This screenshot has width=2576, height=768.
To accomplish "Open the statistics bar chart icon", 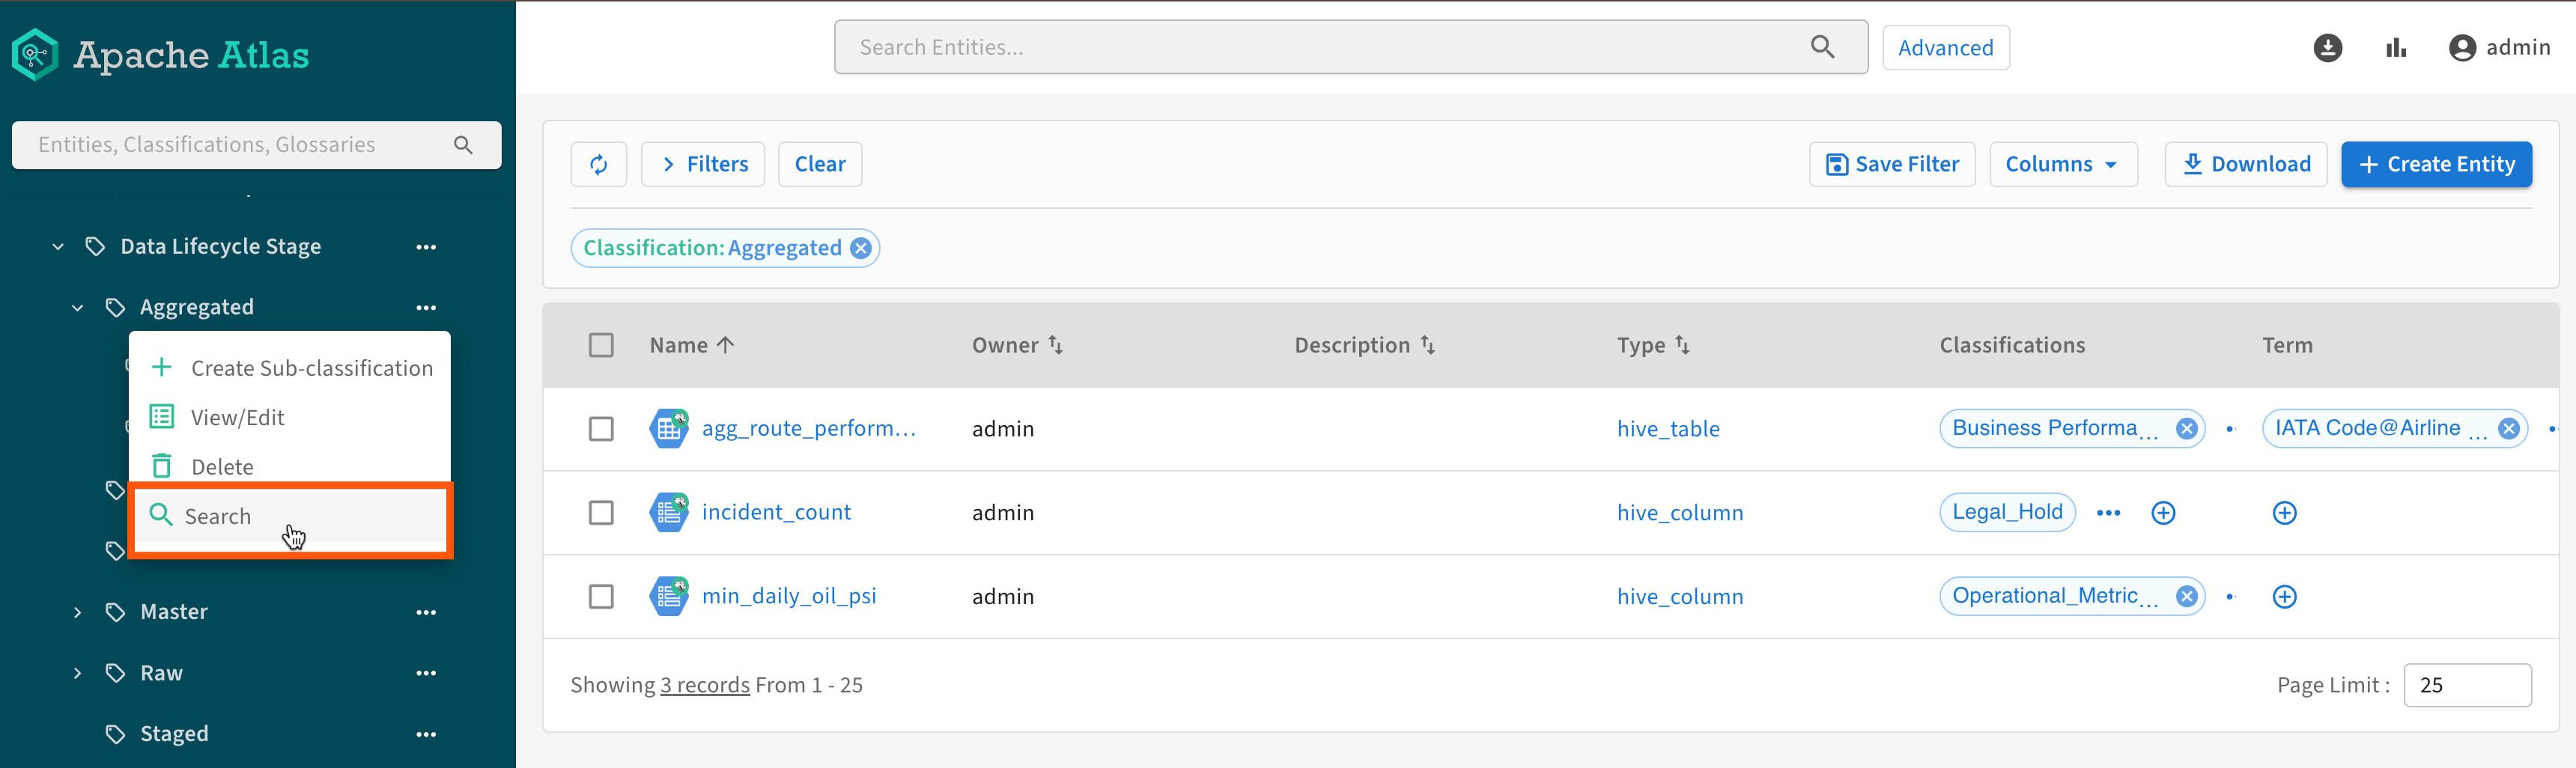I will [2396, 48].
